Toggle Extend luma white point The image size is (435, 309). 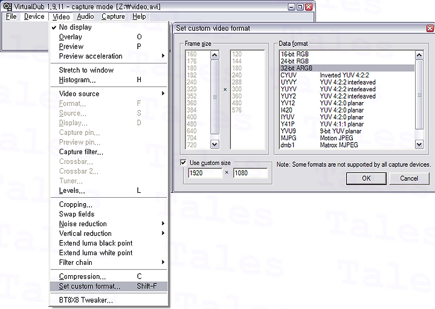[x=109, y=253]
